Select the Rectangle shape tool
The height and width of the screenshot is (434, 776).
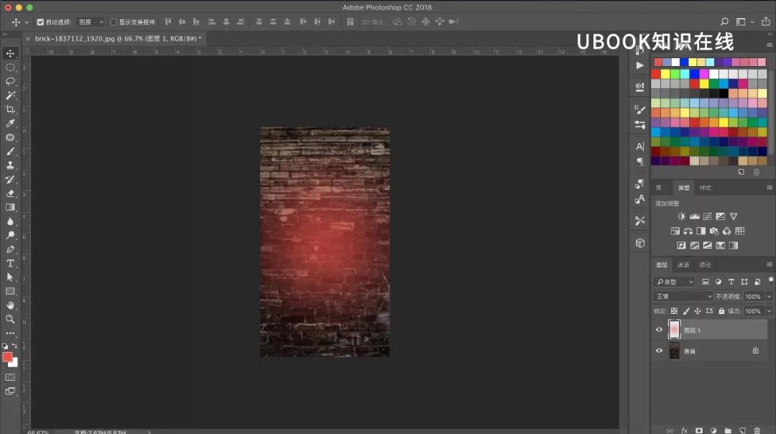tap(10, 291)
